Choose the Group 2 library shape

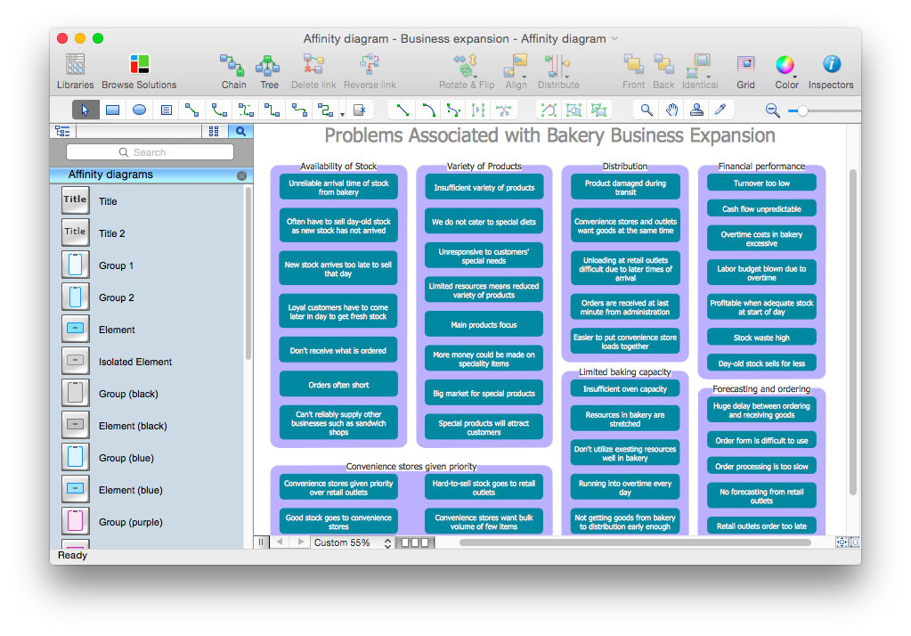(x=76, y=298)
